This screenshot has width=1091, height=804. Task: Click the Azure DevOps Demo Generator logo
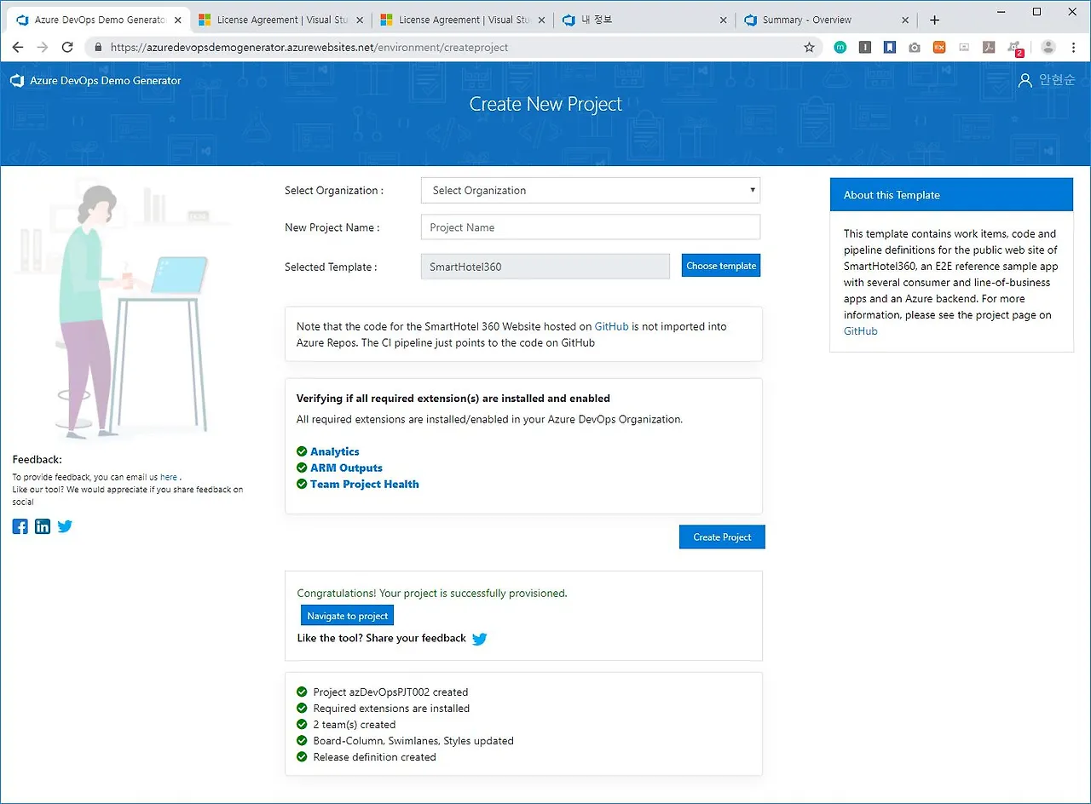95,81
